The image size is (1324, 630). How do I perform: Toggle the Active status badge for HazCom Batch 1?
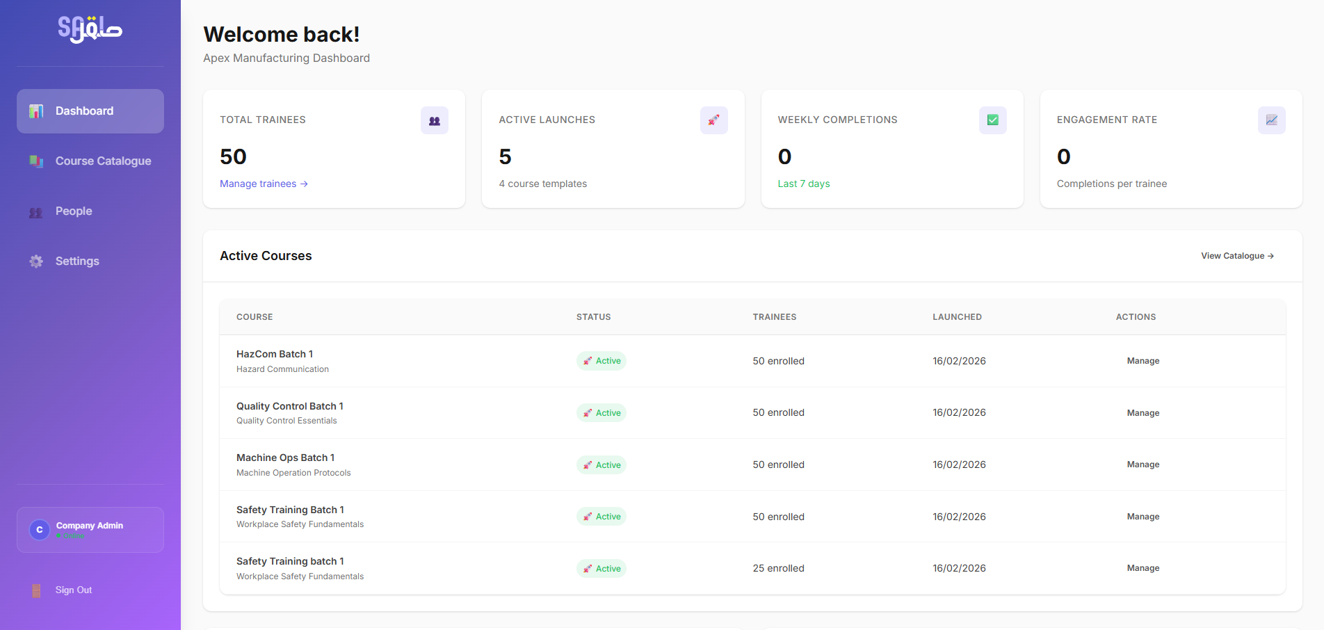pyautogui.click(x=601, y=360)
